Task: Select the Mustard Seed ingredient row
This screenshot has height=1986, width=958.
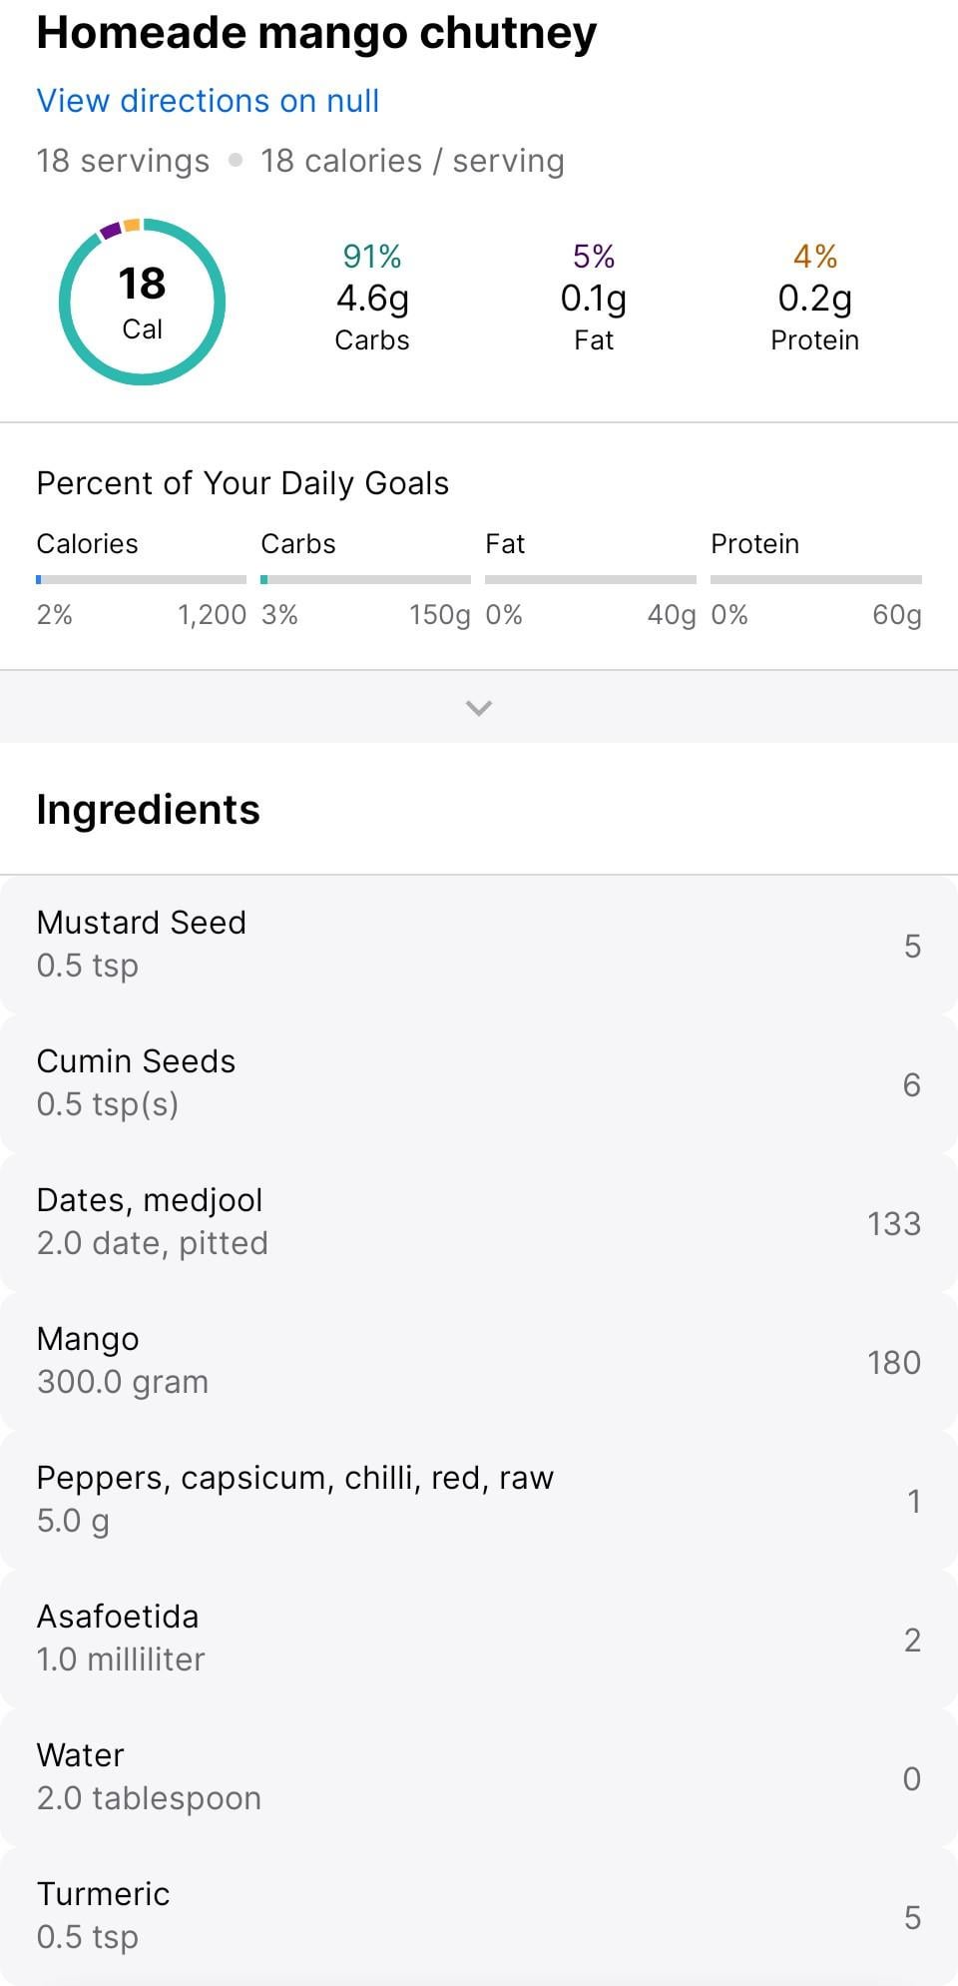Action: [479, 945]
